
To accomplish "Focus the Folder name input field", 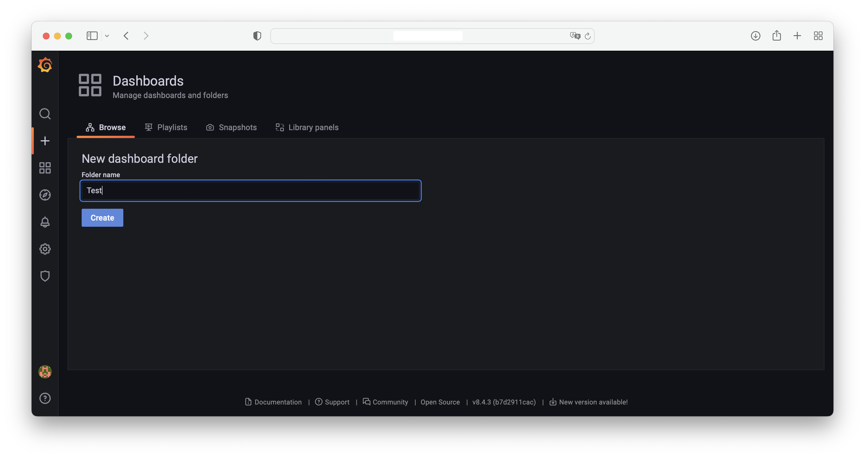I will 251,190.
